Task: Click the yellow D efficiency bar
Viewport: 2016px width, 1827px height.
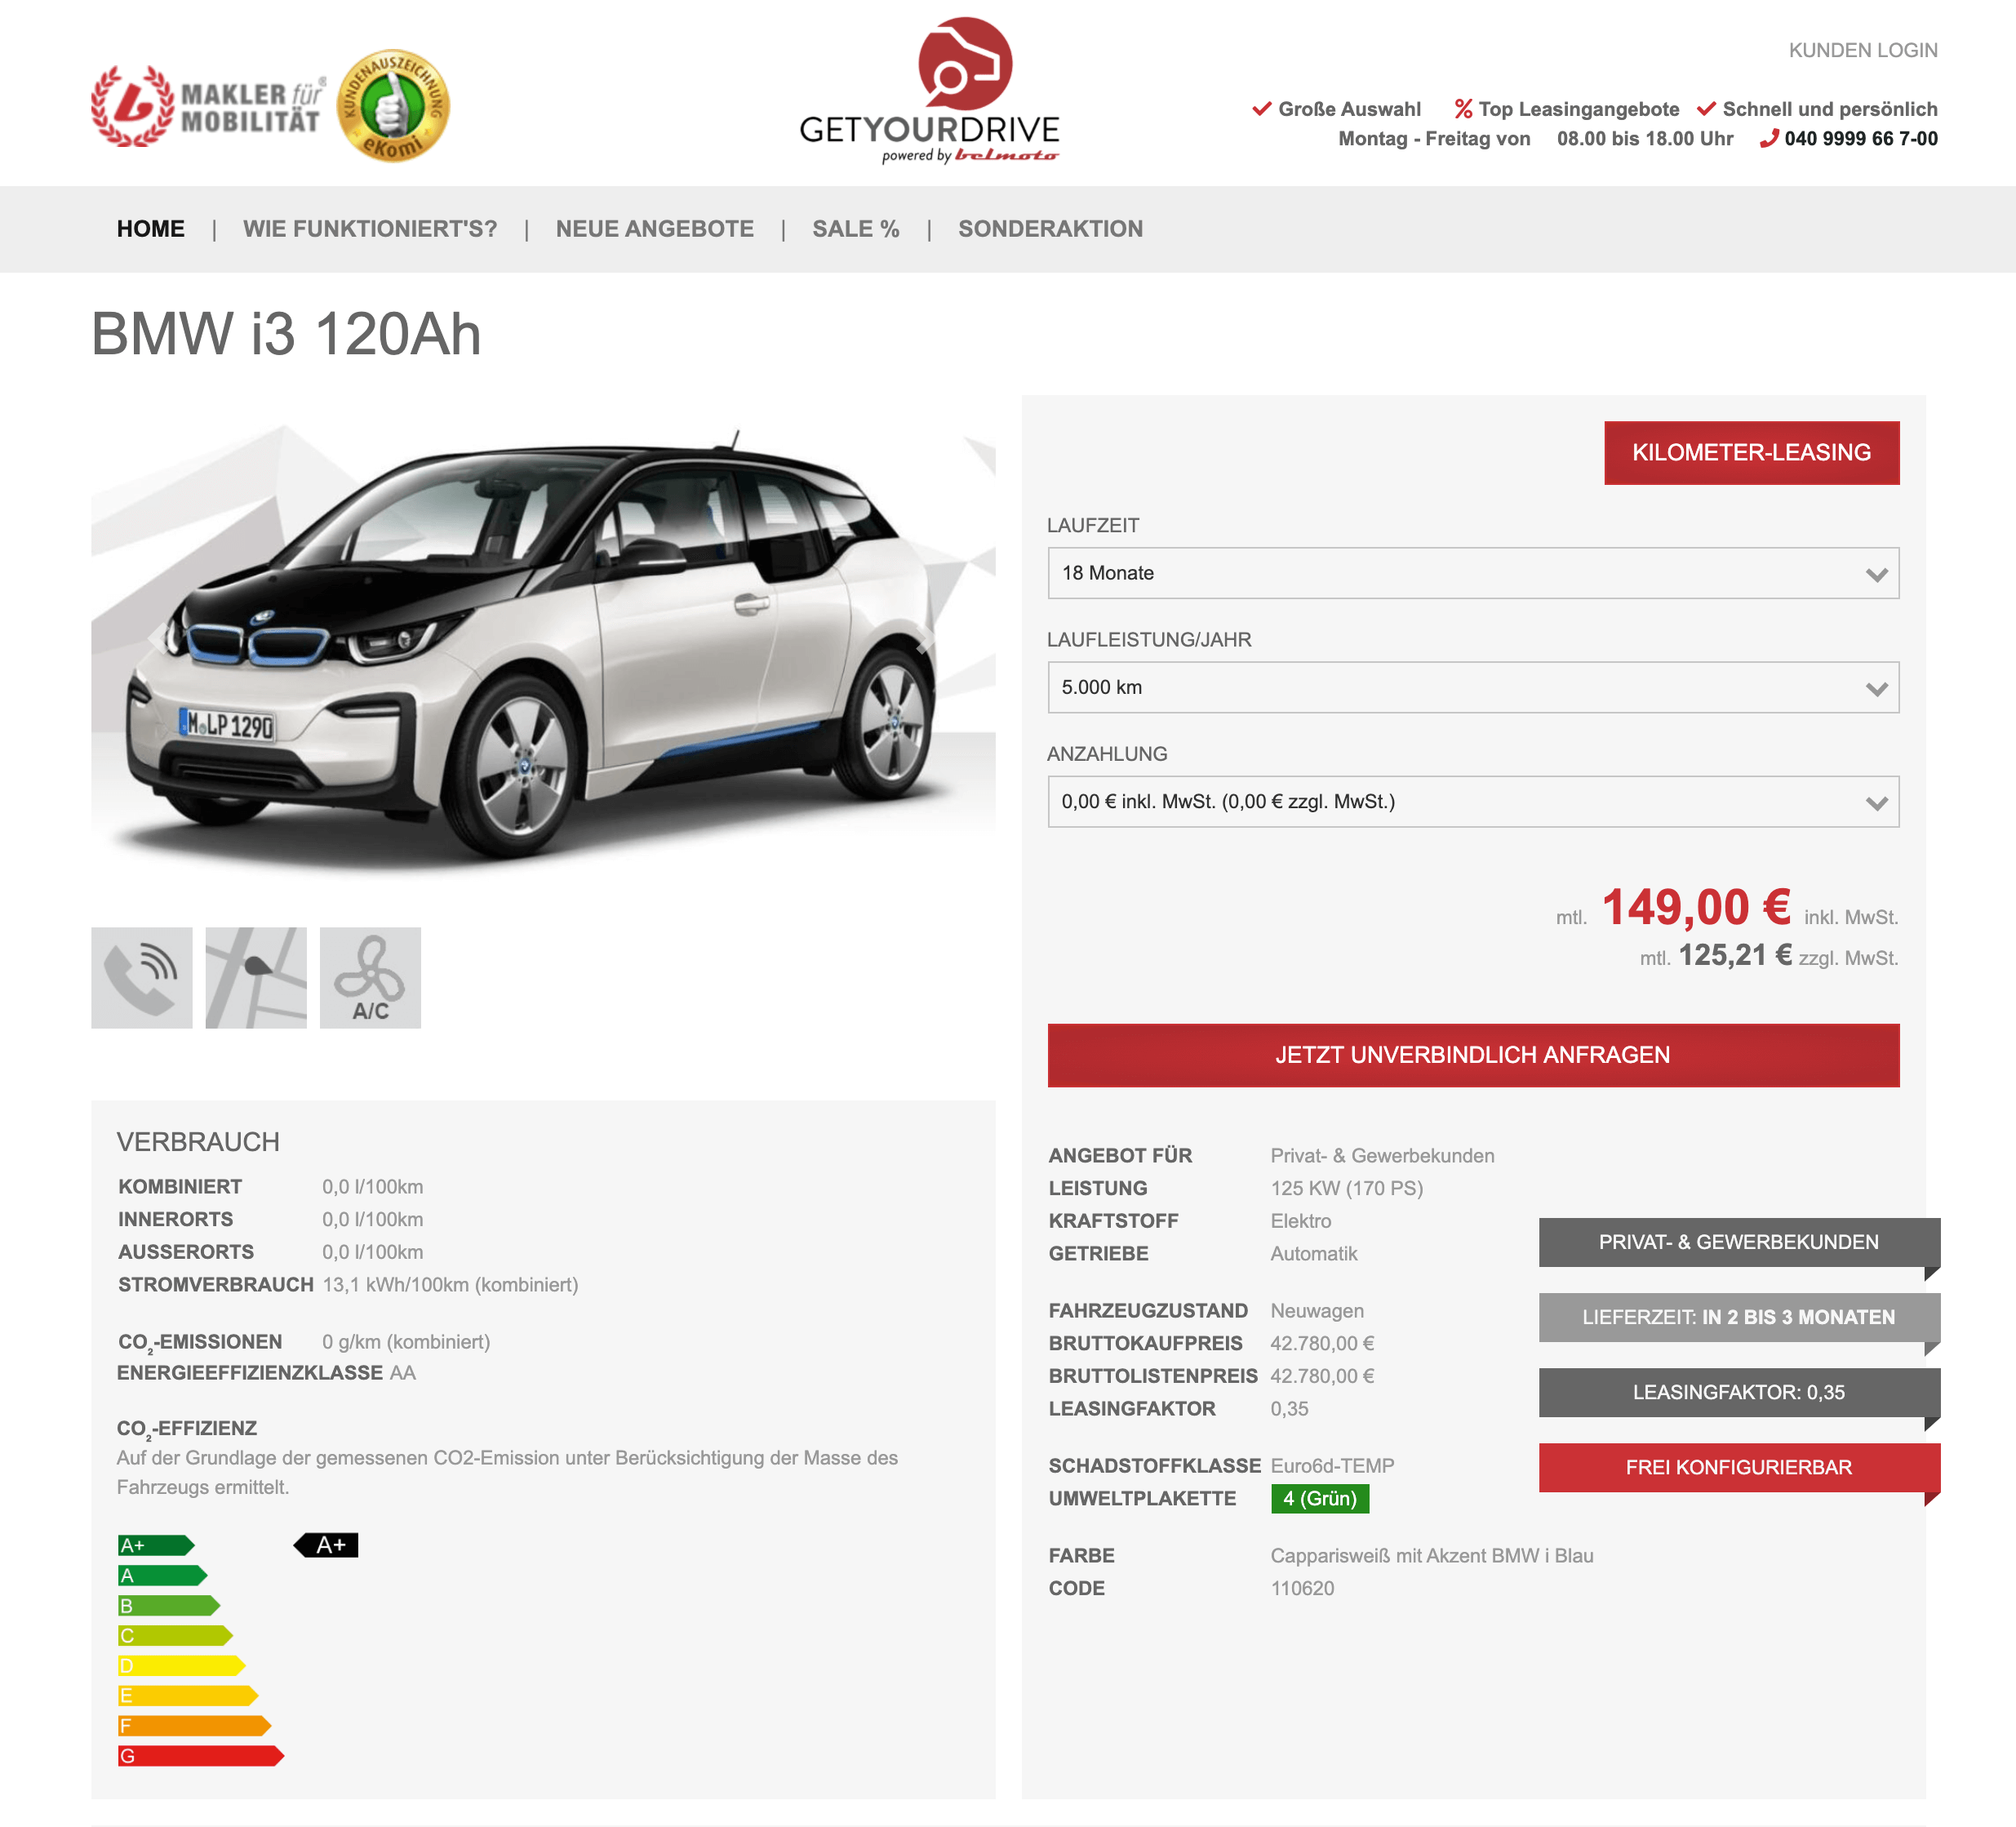Action: coord(182,1665)
